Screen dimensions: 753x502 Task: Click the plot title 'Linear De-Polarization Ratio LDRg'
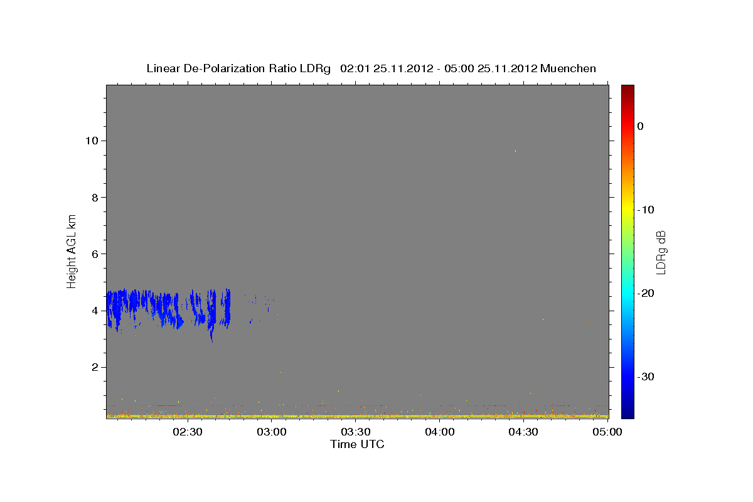click(x=238, y=68)
